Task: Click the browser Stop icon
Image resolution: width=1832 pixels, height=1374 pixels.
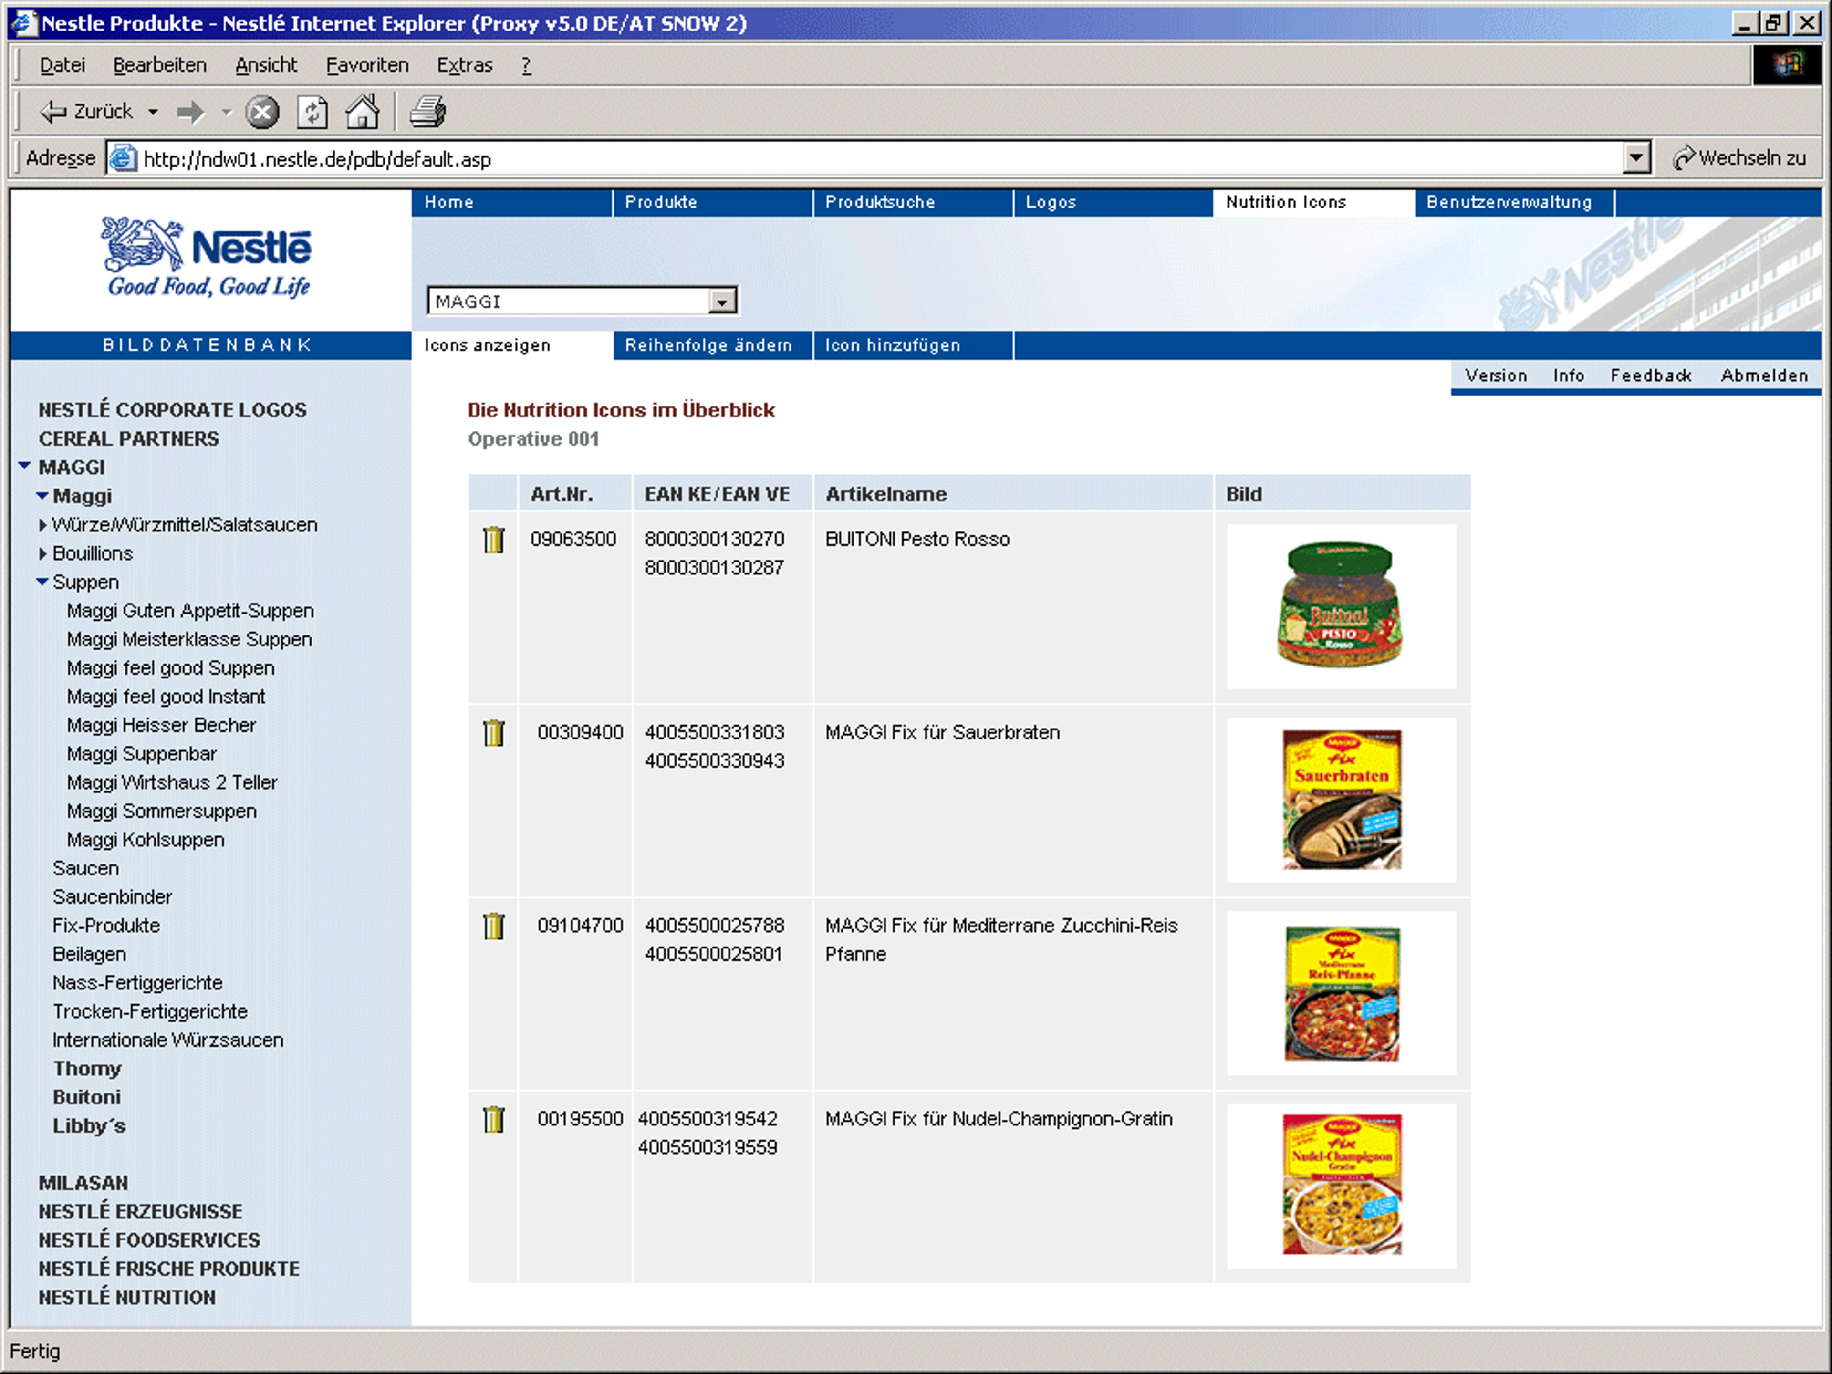Action: point(262,112)
